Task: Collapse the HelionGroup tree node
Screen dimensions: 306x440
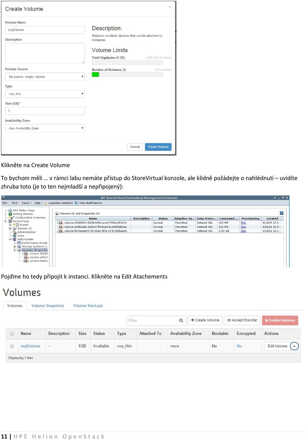Action: tap(6, 221)
